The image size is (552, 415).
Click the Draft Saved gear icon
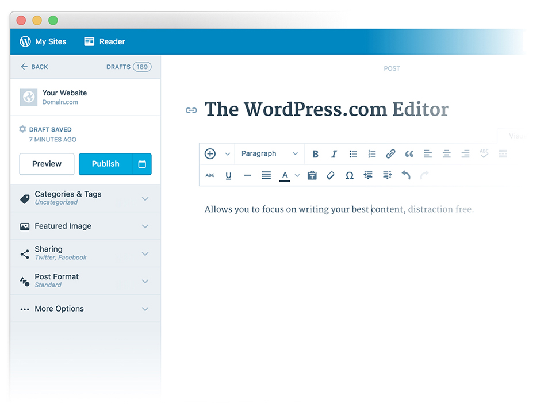point(22,129)
